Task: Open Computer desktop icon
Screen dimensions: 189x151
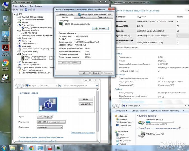Action: [x=5, y=6]
